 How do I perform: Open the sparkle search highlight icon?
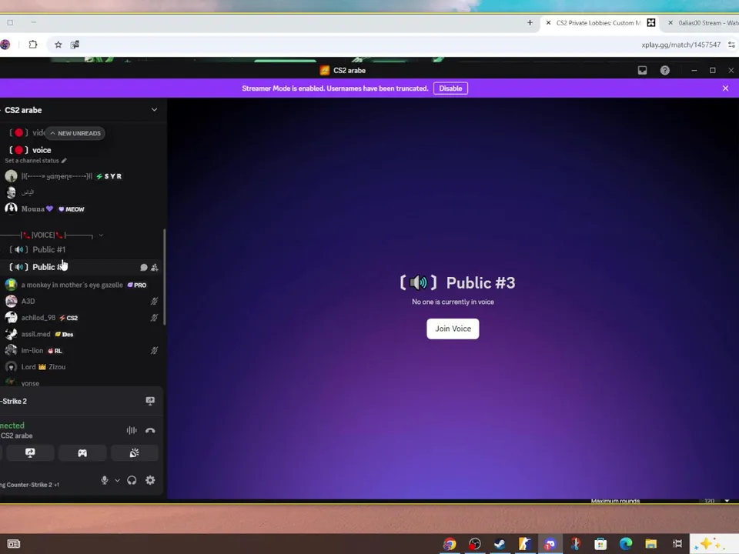click(x=708, y=544)
